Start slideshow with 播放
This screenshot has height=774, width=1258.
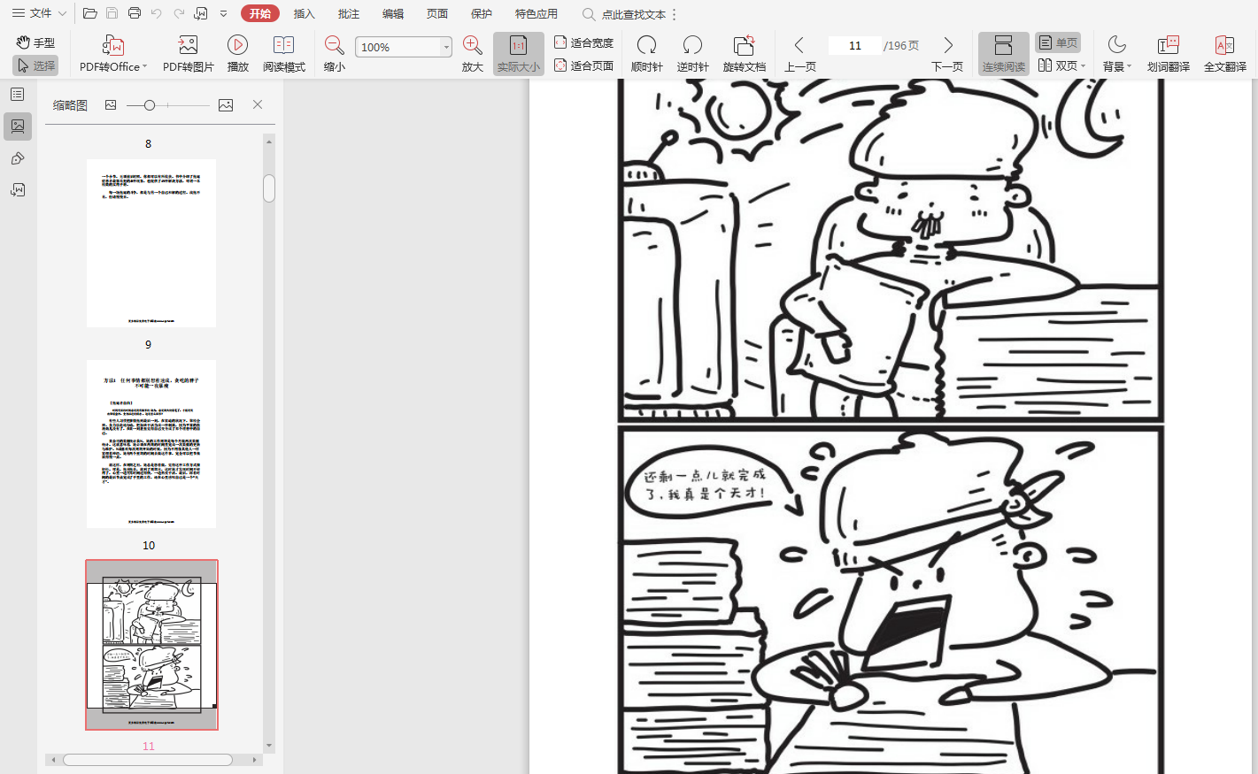(x=237, y=54)
